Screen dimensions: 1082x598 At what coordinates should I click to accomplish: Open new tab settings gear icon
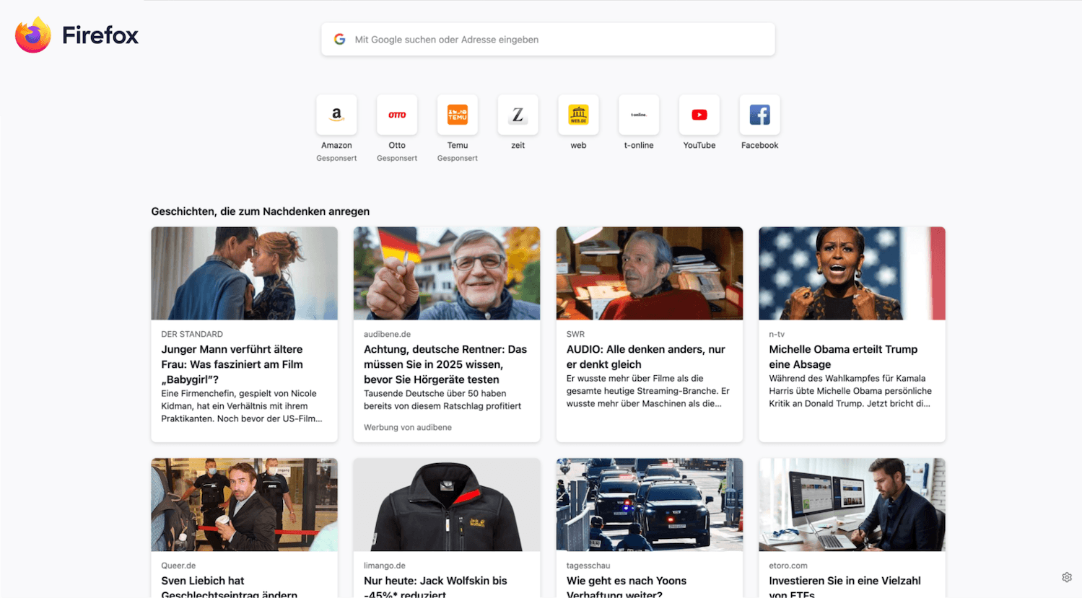(x=1067, y=577)
